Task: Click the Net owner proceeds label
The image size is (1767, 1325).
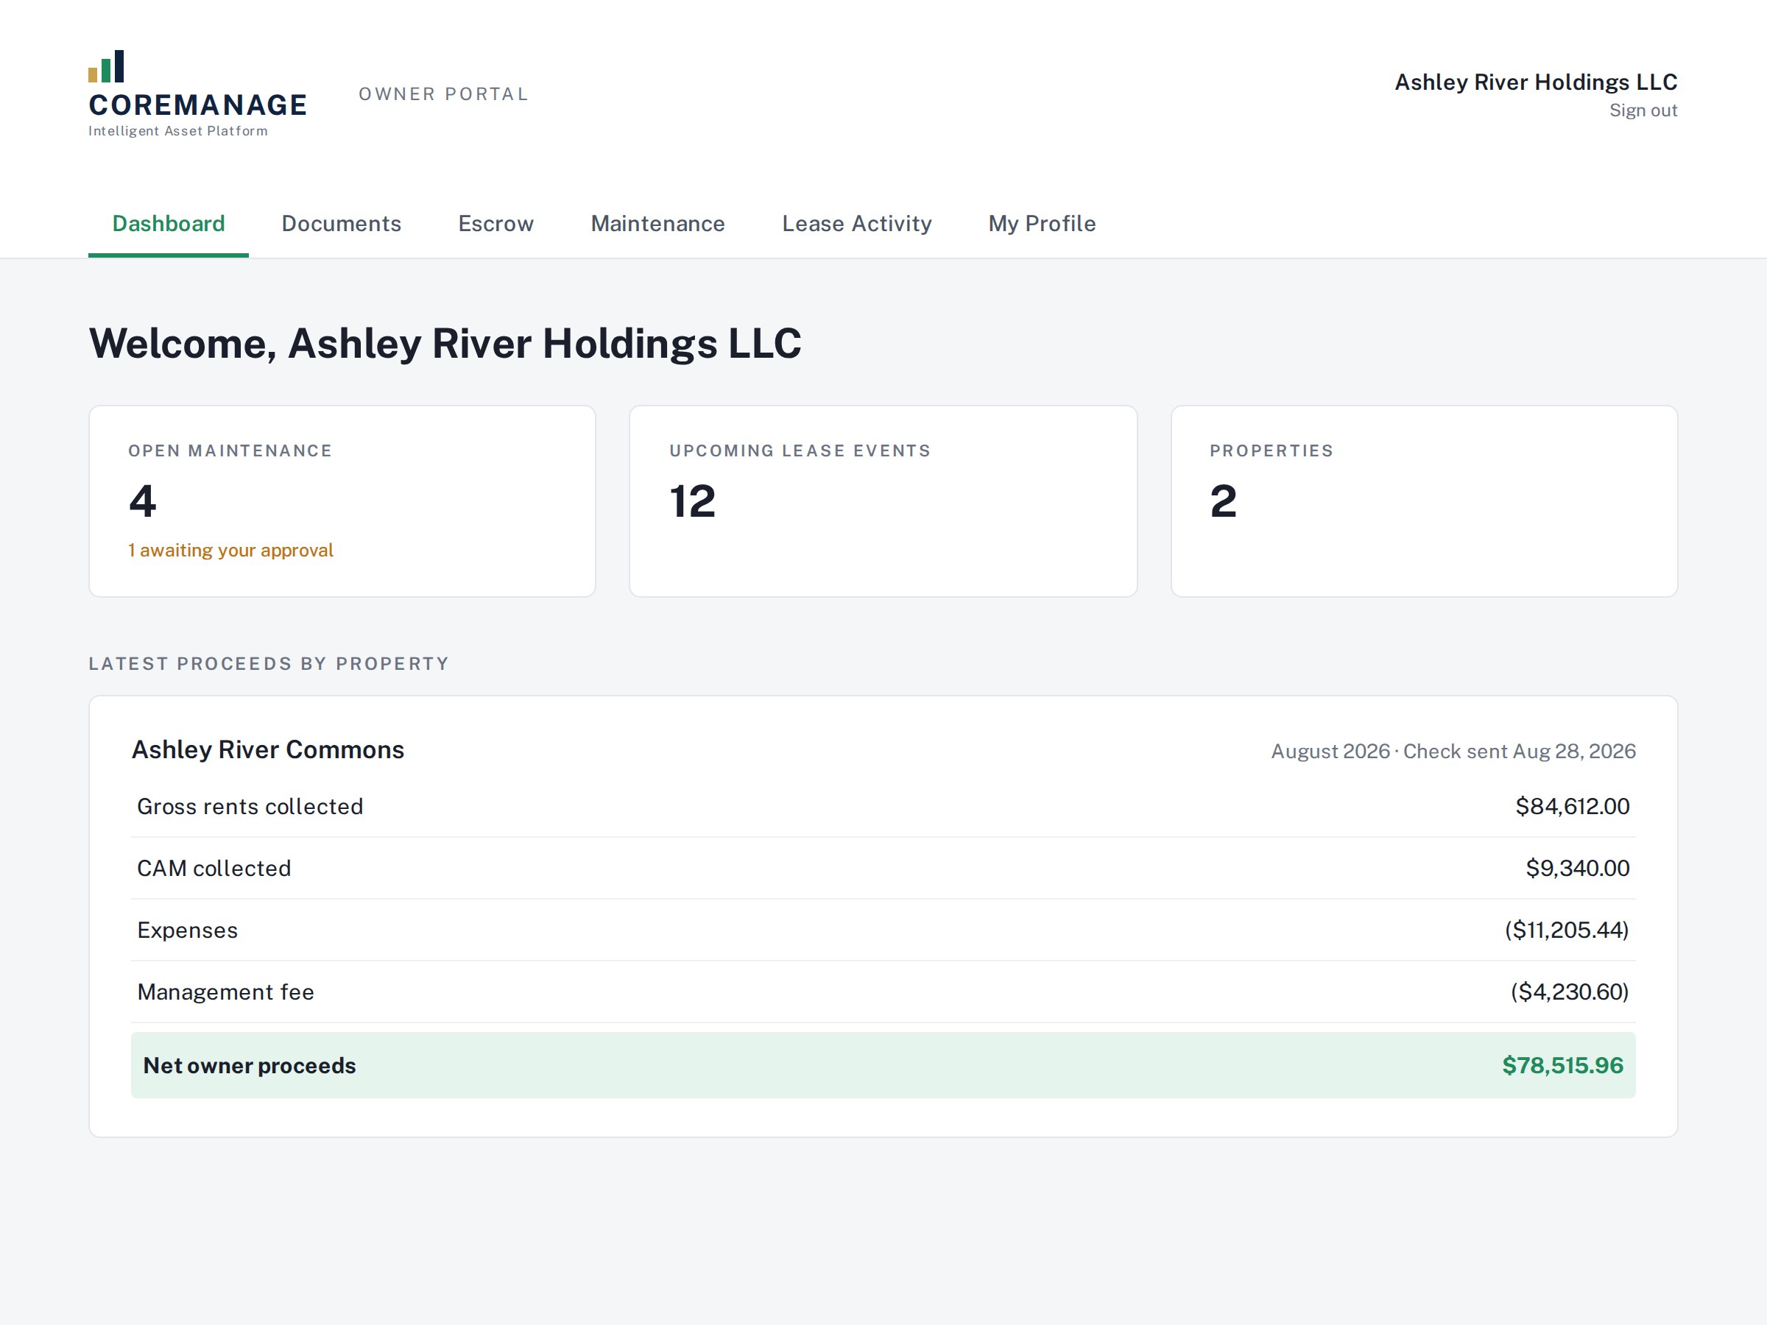Action: (x=250, y=1065)
